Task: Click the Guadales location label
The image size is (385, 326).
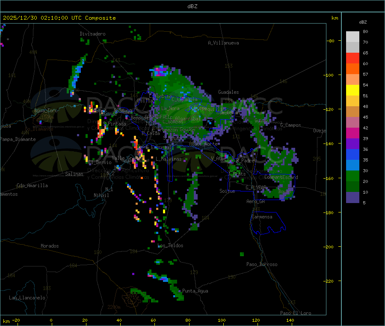Action: coord(228,92)
